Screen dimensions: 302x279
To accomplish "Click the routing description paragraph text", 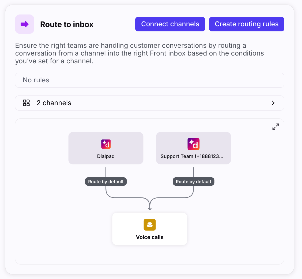I will click(139, 53).
